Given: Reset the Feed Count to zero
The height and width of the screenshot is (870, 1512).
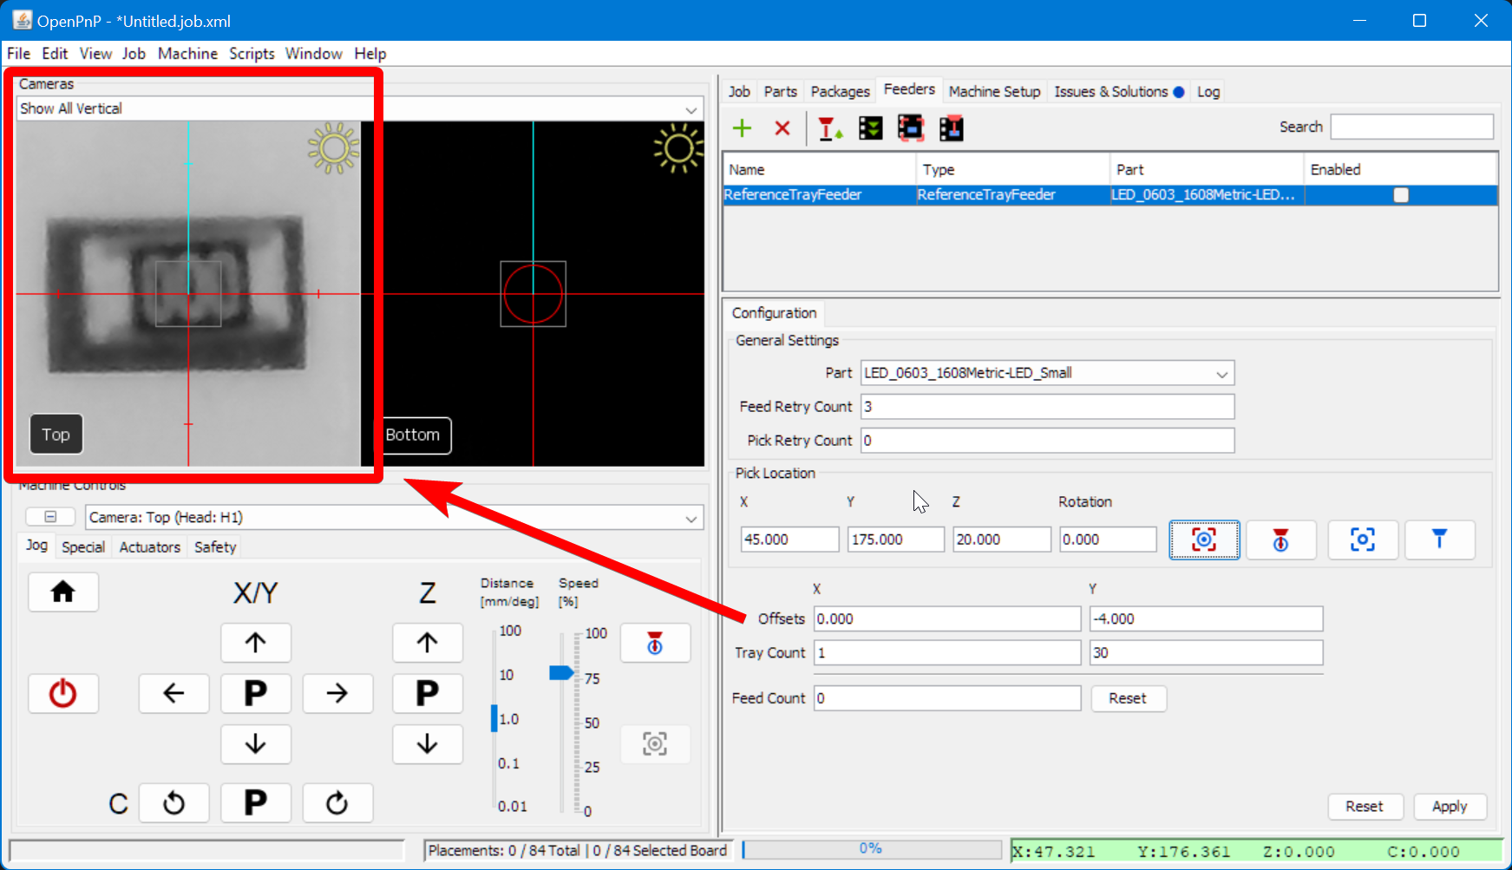Looking at the screenshot, I should tap(1128, 698).
